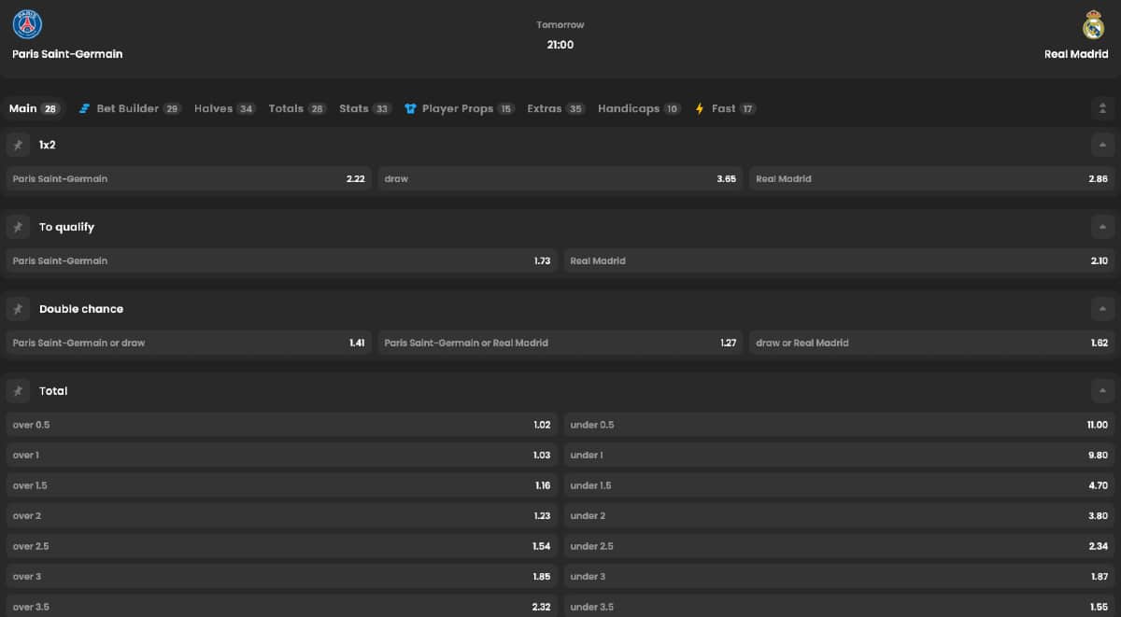Bet on draw at 3.65

click(x=560, y=178)
